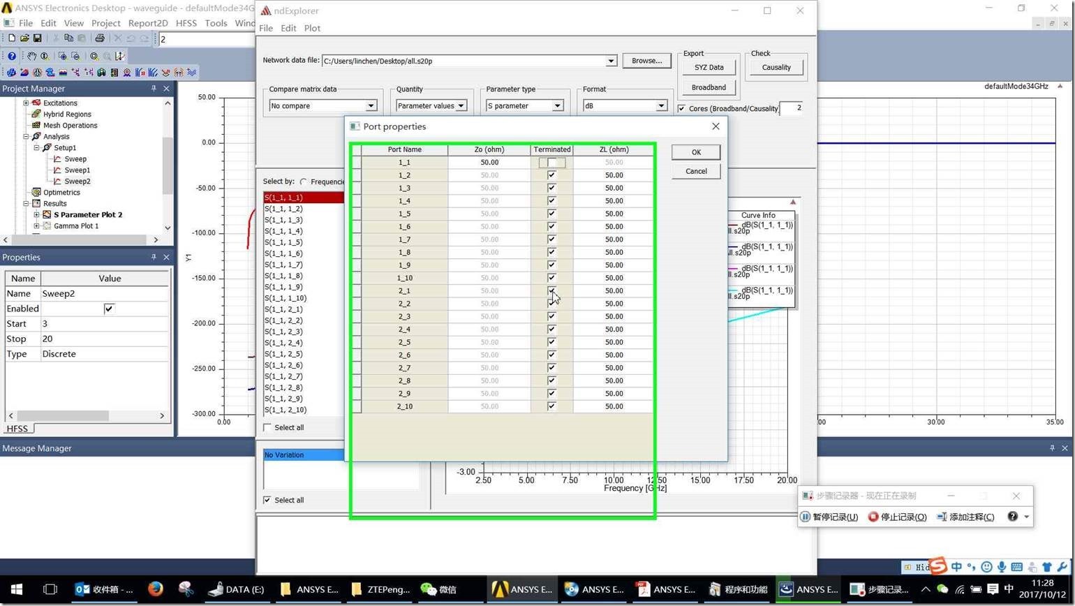Pin the Project Manager panel
The width and height of the screenshot is (1075, 606).
(x=154, y=89)
